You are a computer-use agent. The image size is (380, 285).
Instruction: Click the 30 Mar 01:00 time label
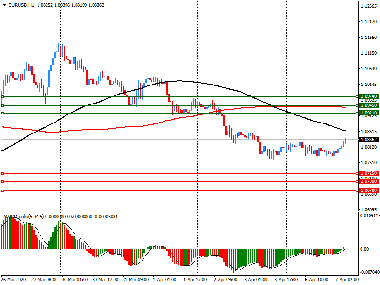pyautogui.click(x=75, y=280)
